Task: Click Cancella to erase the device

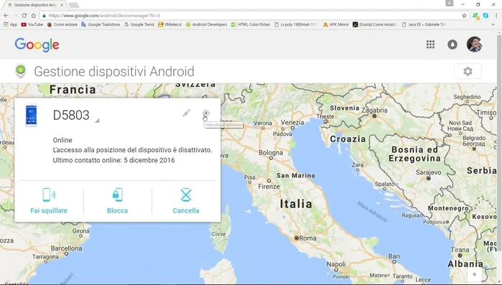Action: pos(186,201)
